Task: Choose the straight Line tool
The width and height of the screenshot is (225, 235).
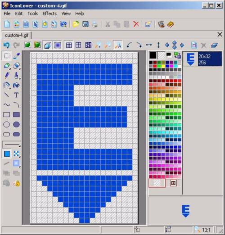Action: click(x=7, y=95)
